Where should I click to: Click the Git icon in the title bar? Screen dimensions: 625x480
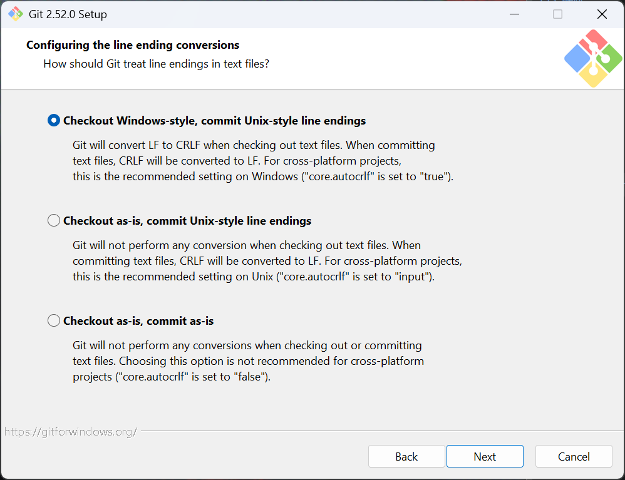tap(15, 14)
